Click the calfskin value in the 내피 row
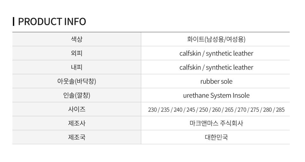This screenshot has width=305, height=162. [190, 67]
